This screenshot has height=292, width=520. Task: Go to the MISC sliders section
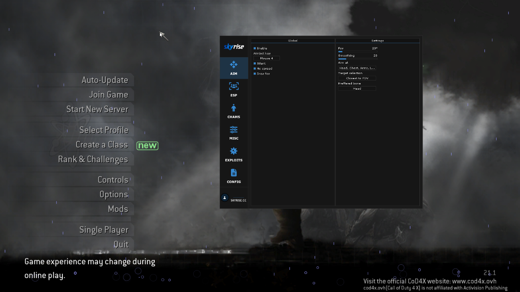(x=234, y=133)
